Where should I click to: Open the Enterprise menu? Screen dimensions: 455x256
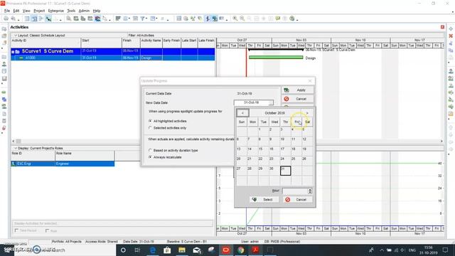click(x=56, y=11)
